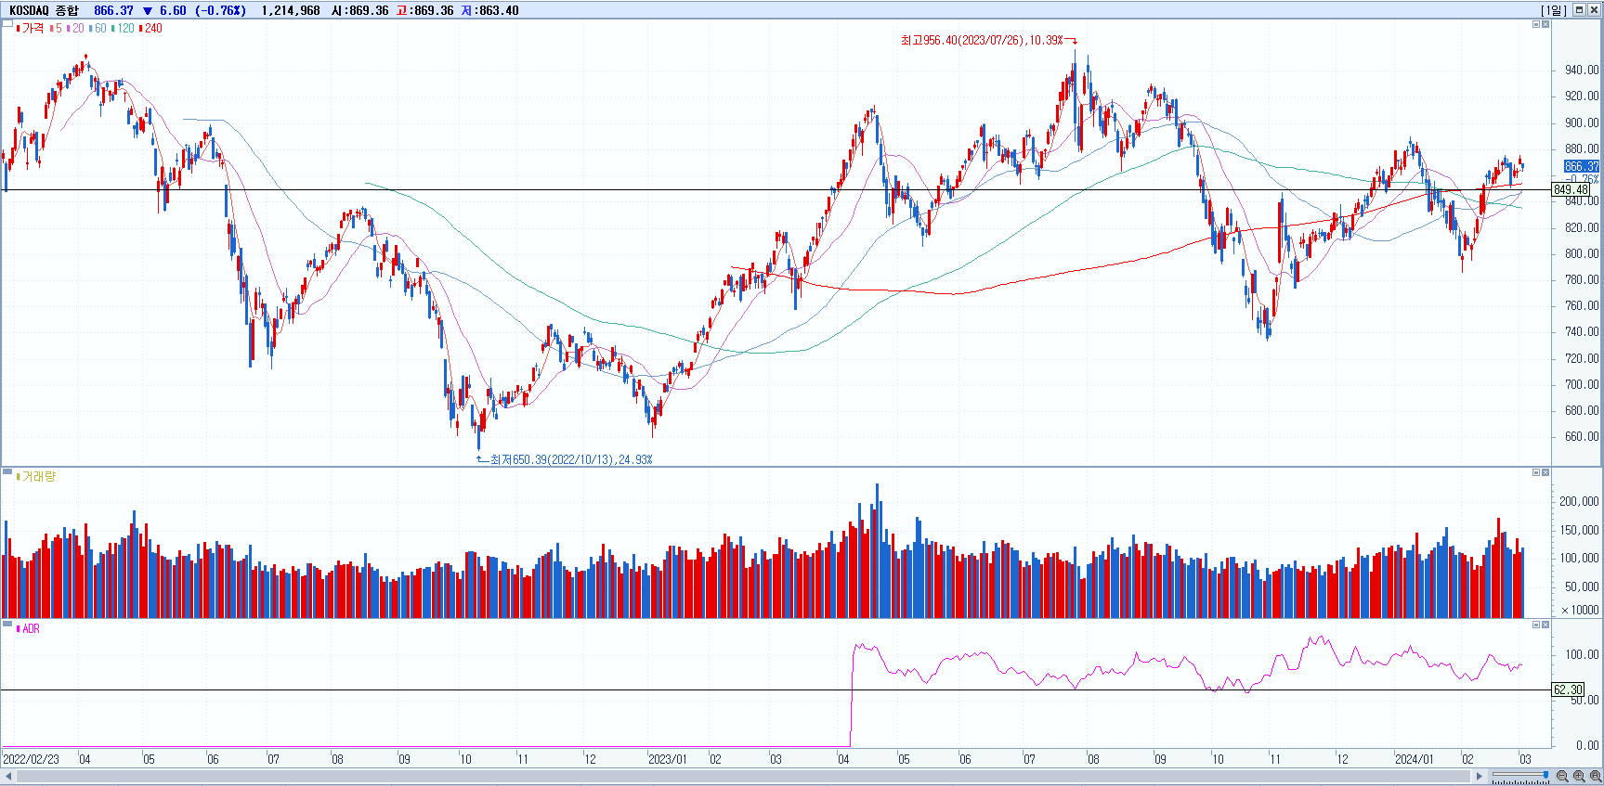Click the 시:869.36 open price in header

click(x=359, y=10)
